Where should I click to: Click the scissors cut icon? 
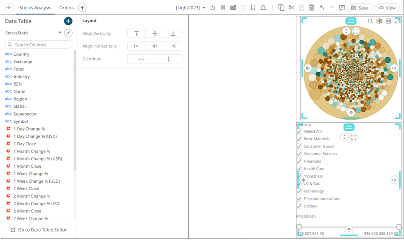pos(291,8)
